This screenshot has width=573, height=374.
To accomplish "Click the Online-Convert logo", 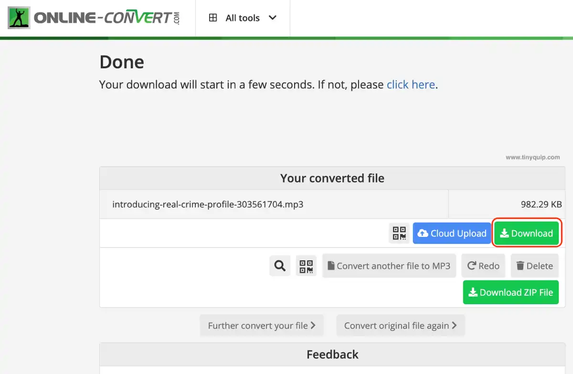I will click(x=93, y=17).
